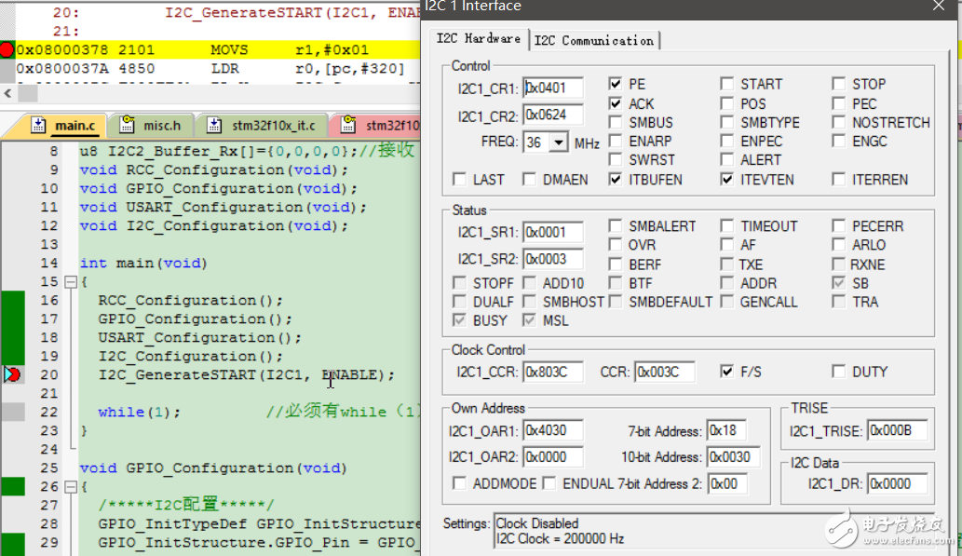The image size is (962, 556).
Task: Toggle the ACK checkbox
Action: 616,103
